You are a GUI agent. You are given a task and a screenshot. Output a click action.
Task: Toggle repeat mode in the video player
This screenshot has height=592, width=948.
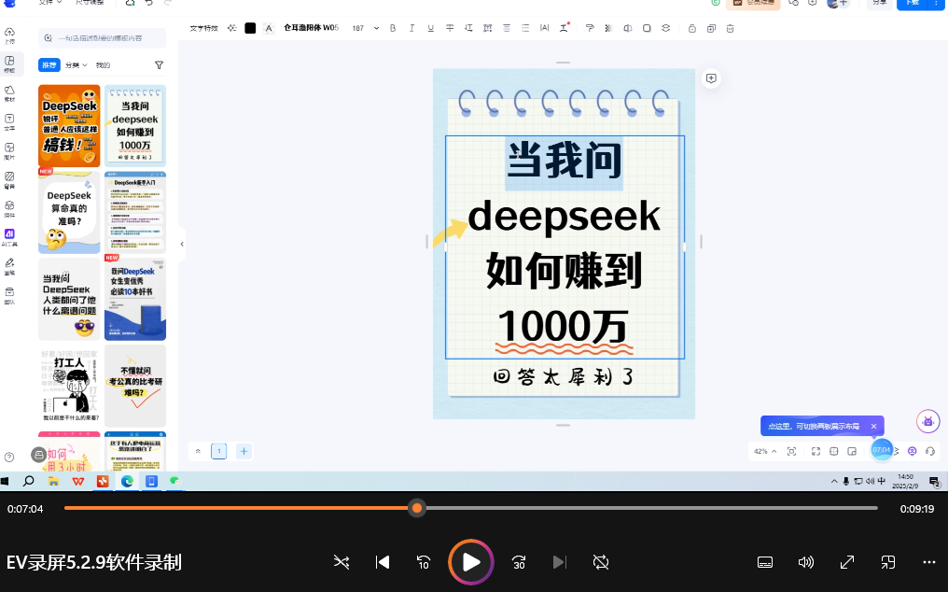tap(601, 562)
